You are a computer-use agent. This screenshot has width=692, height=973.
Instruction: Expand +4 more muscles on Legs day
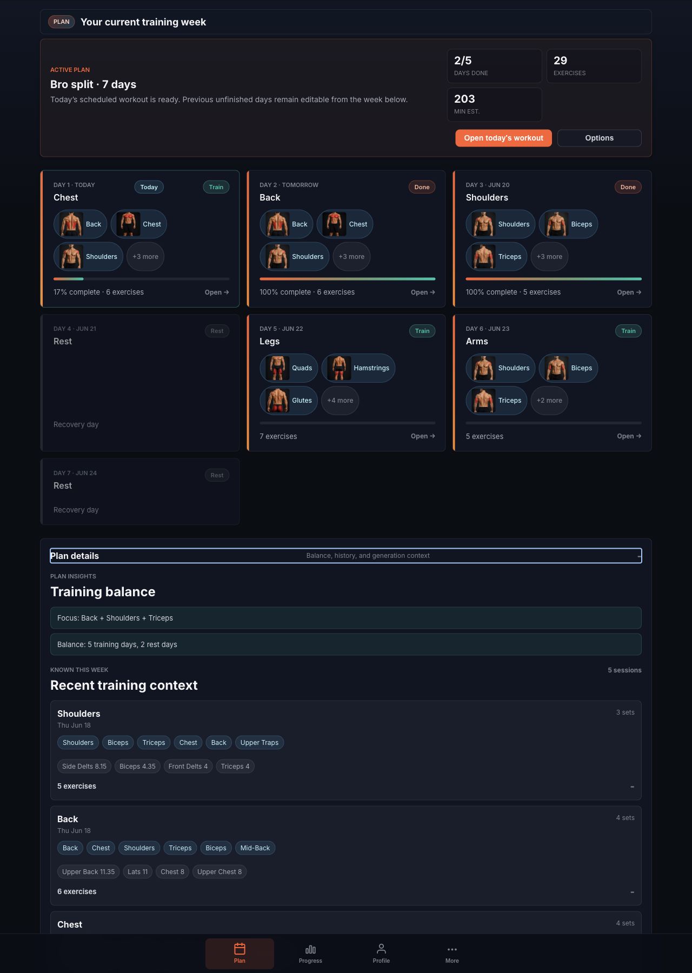(340, 400)
